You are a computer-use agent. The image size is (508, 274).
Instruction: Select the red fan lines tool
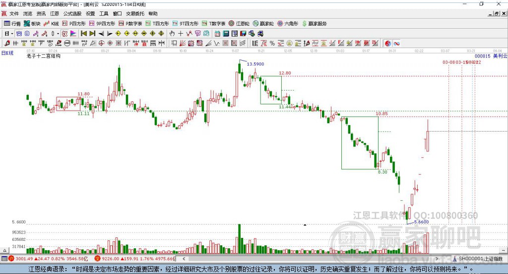[183, 44]
